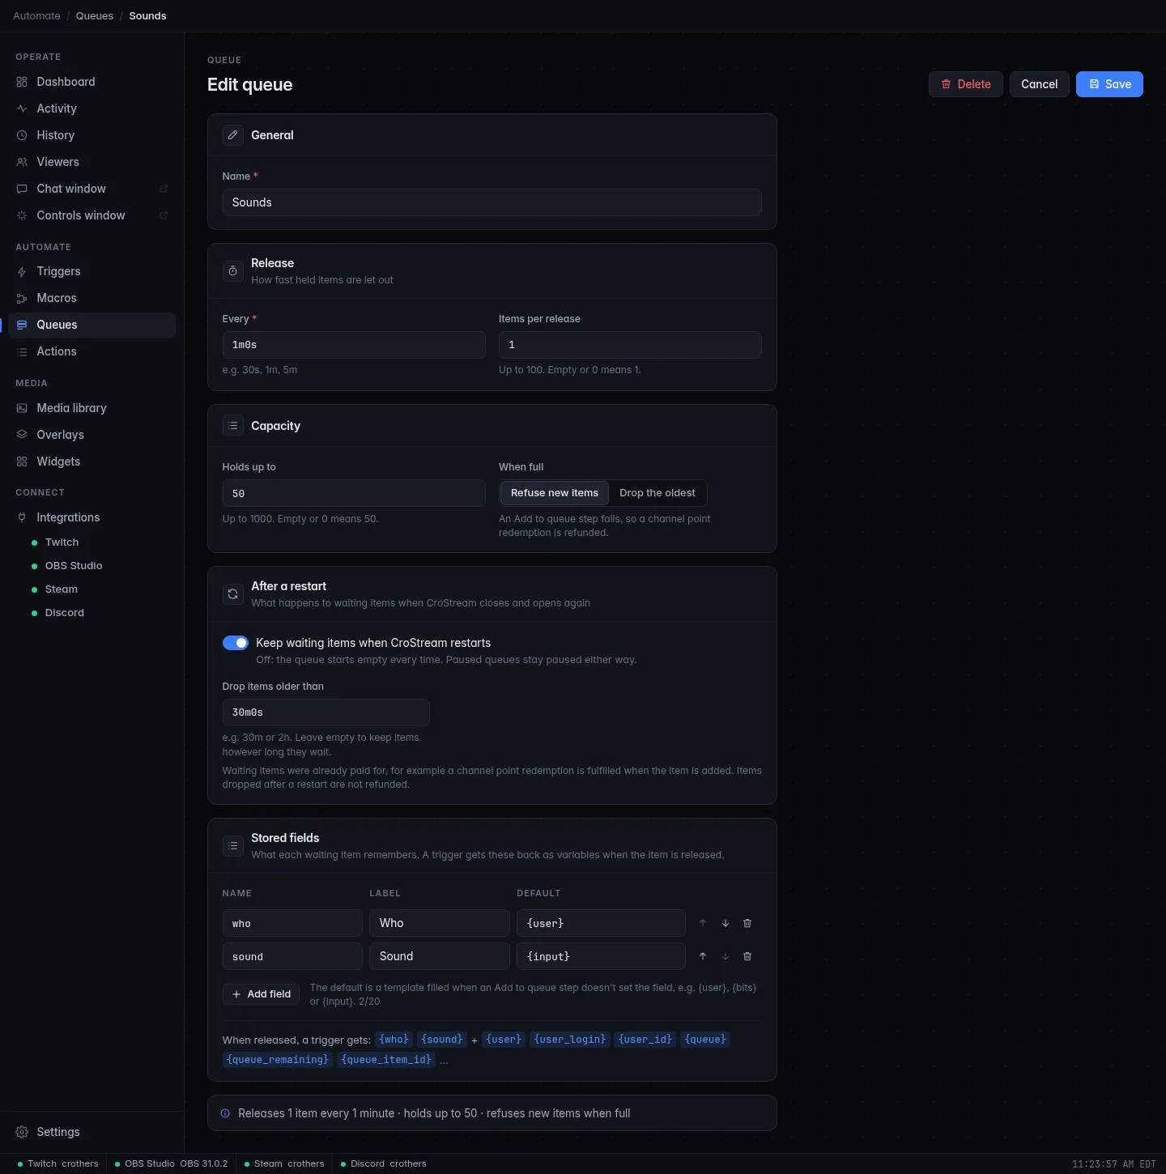Click the Every interval input
The image size is (1166, 1174).
(x=354, y=345)
